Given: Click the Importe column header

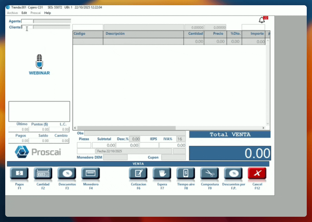Looking at the screenshot, I should [254, 34].
